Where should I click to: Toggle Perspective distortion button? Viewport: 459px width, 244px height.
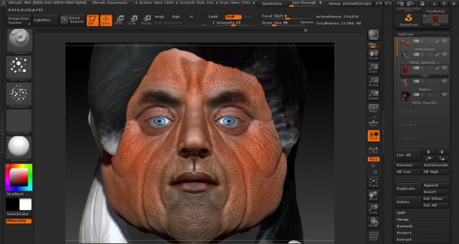[x=374, y=108]
